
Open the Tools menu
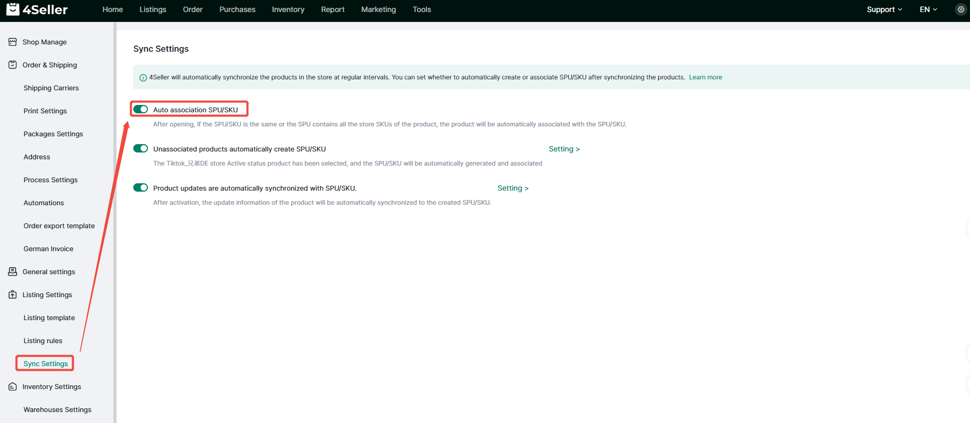tap(422, 9)
